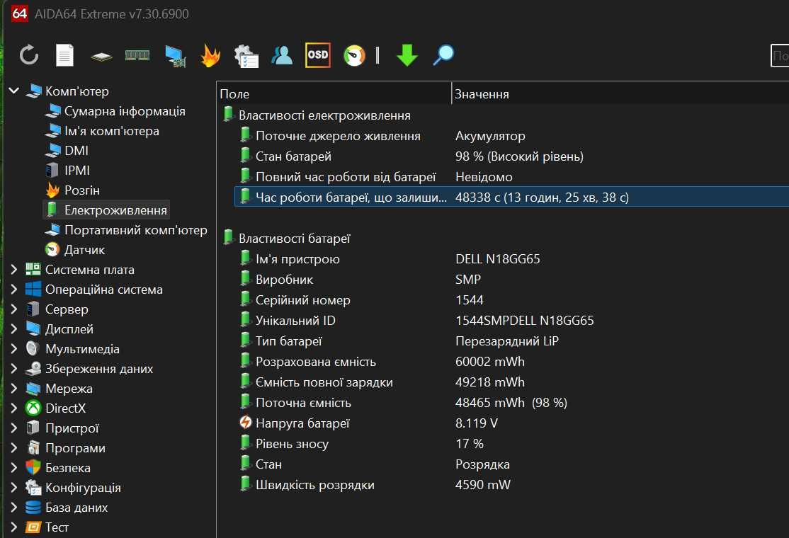Expand the Системна плата node
This screenshot has height=538, width=789.
pyautogui.click(x=14, y=270)
